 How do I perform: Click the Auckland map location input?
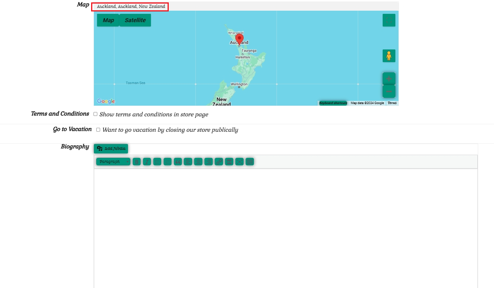(130, 7)
